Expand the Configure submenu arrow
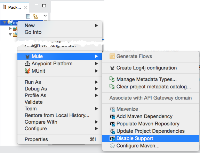The height and width of the screenshot is (153, 200). pos(96,129)
